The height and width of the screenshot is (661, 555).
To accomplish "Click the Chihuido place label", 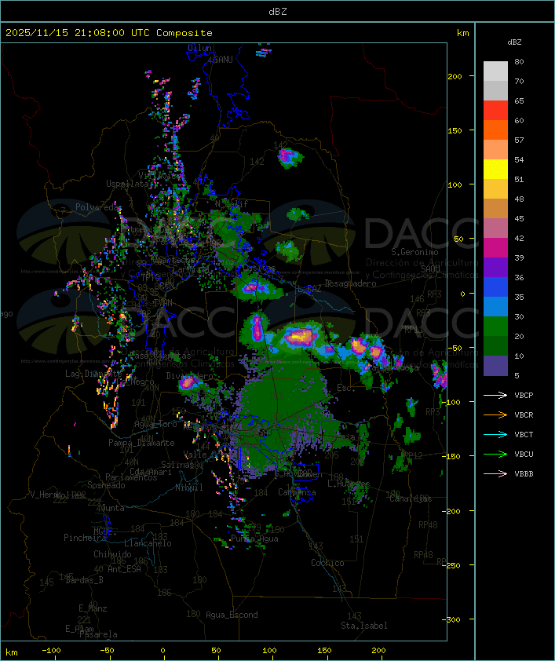I will tap(112, 554).
